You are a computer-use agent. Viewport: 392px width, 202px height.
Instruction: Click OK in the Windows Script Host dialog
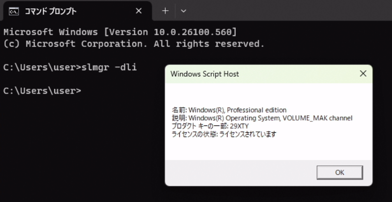[340, 172]
